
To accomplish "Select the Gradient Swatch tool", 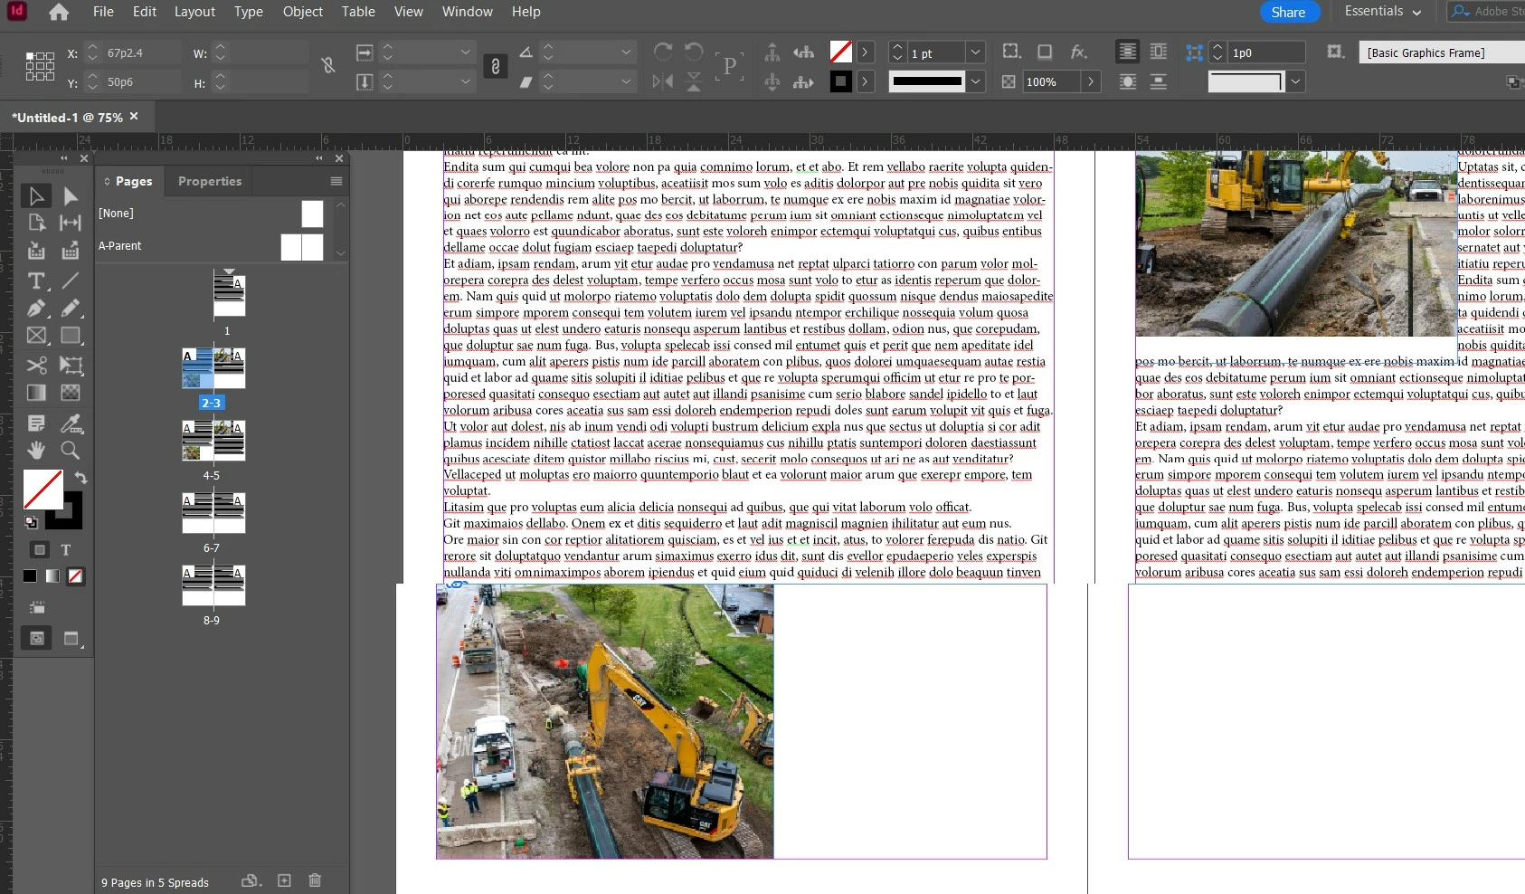I will coord(36,393).
